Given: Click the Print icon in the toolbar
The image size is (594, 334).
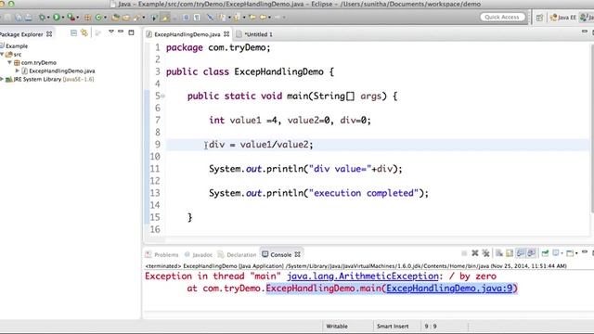Looking at the screenshot, I should tap(29, 18).
